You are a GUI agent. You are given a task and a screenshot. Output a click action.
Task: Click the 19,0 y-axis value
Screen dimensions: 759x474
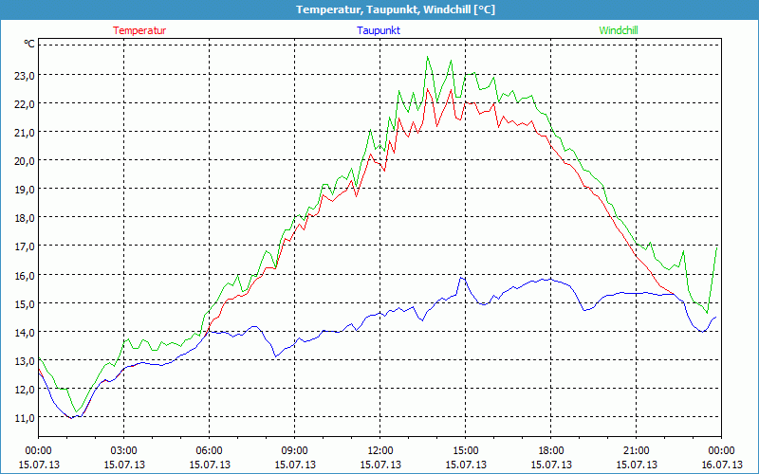pos(27,190)
